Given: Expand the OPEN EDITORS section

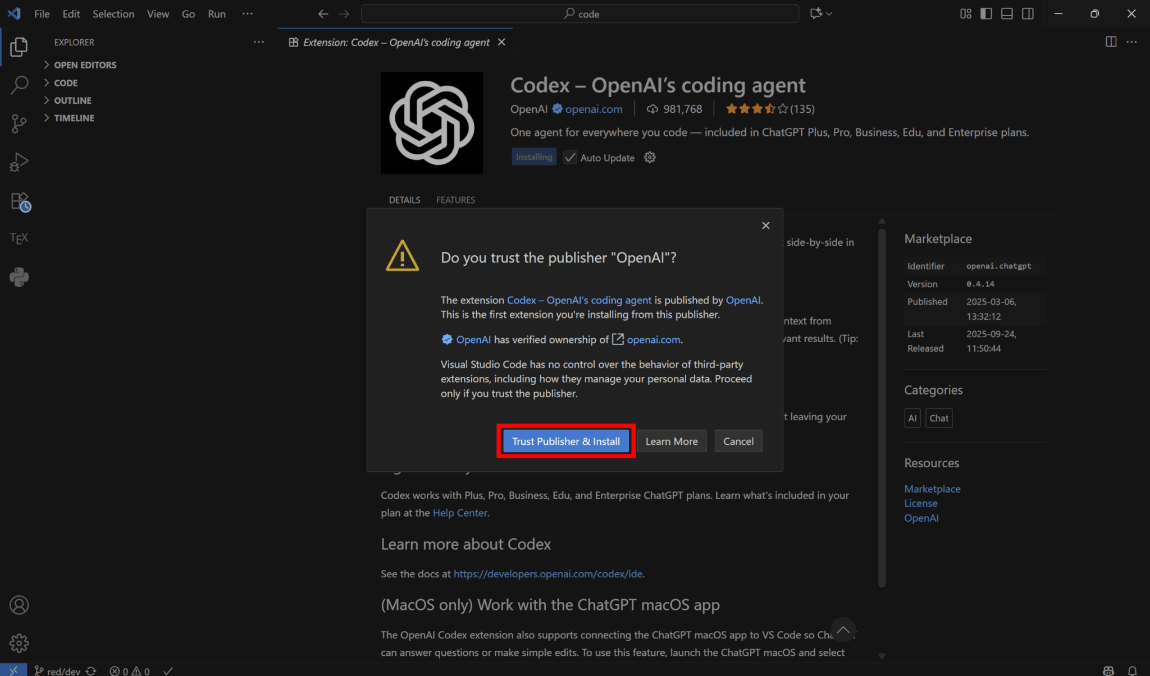Looking at the screenshot, I should pos(85,65).
